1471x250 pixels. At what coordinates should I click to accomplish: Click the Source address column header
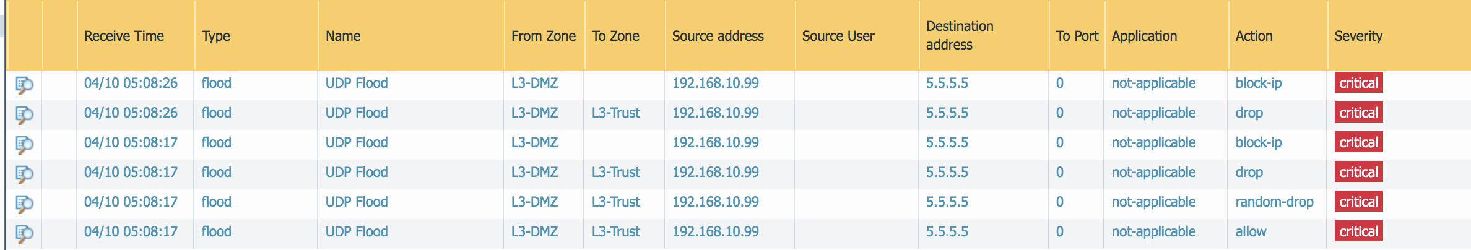click(718, 36)
